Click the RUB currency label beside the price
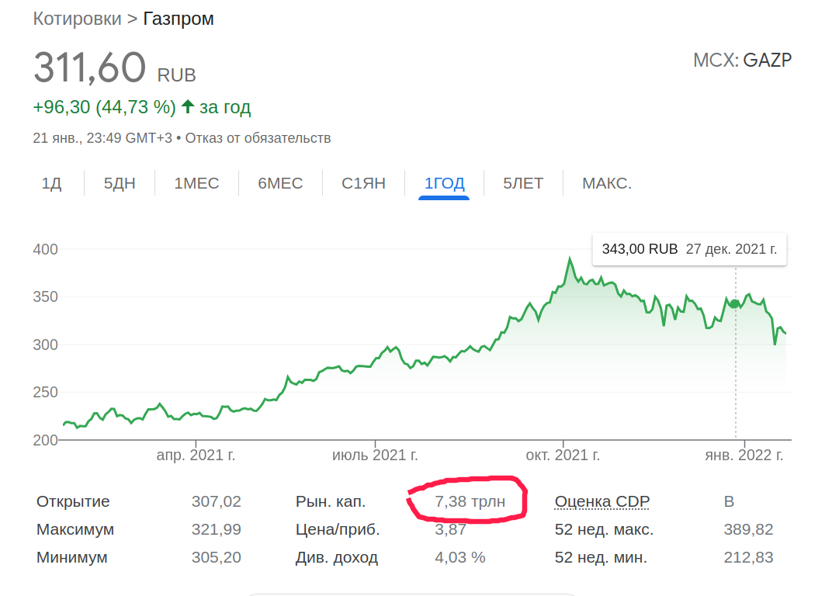The image size is (832, 596). pos(177,74)
